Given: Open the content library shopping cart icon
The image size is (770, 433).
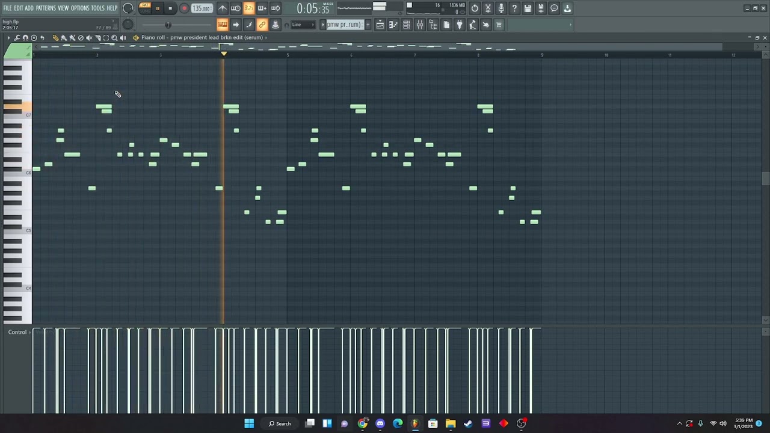Looking at the screenshot, I should click(499, 25).
